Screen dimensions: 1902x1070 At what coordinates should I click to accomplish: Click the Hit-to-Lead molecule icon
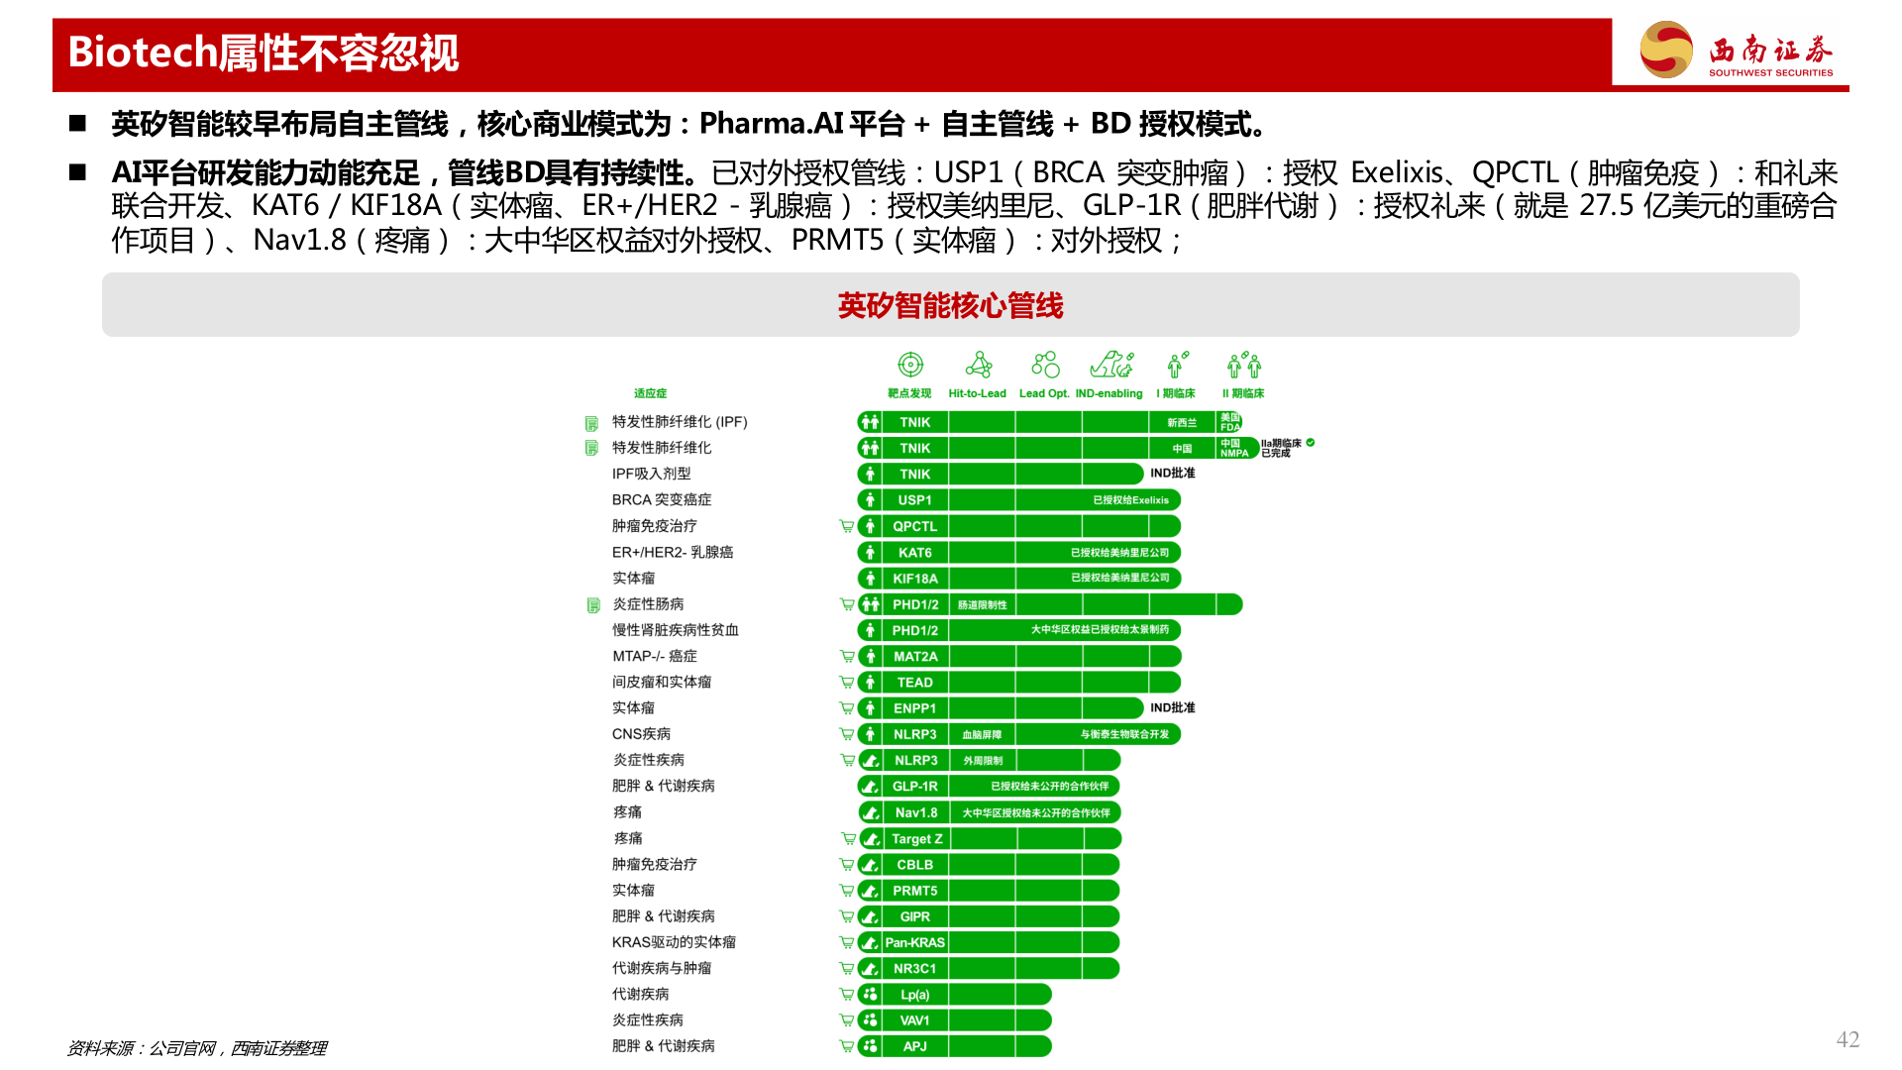click(979, 365)
